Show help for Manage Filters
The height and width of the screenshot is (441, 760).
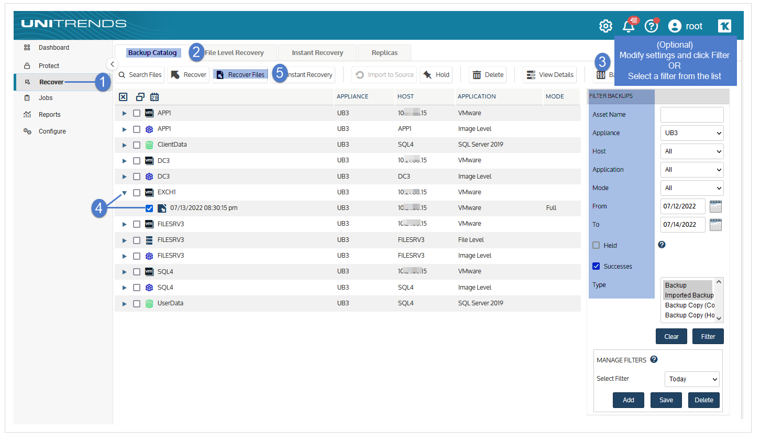click(x=654, y=359)
